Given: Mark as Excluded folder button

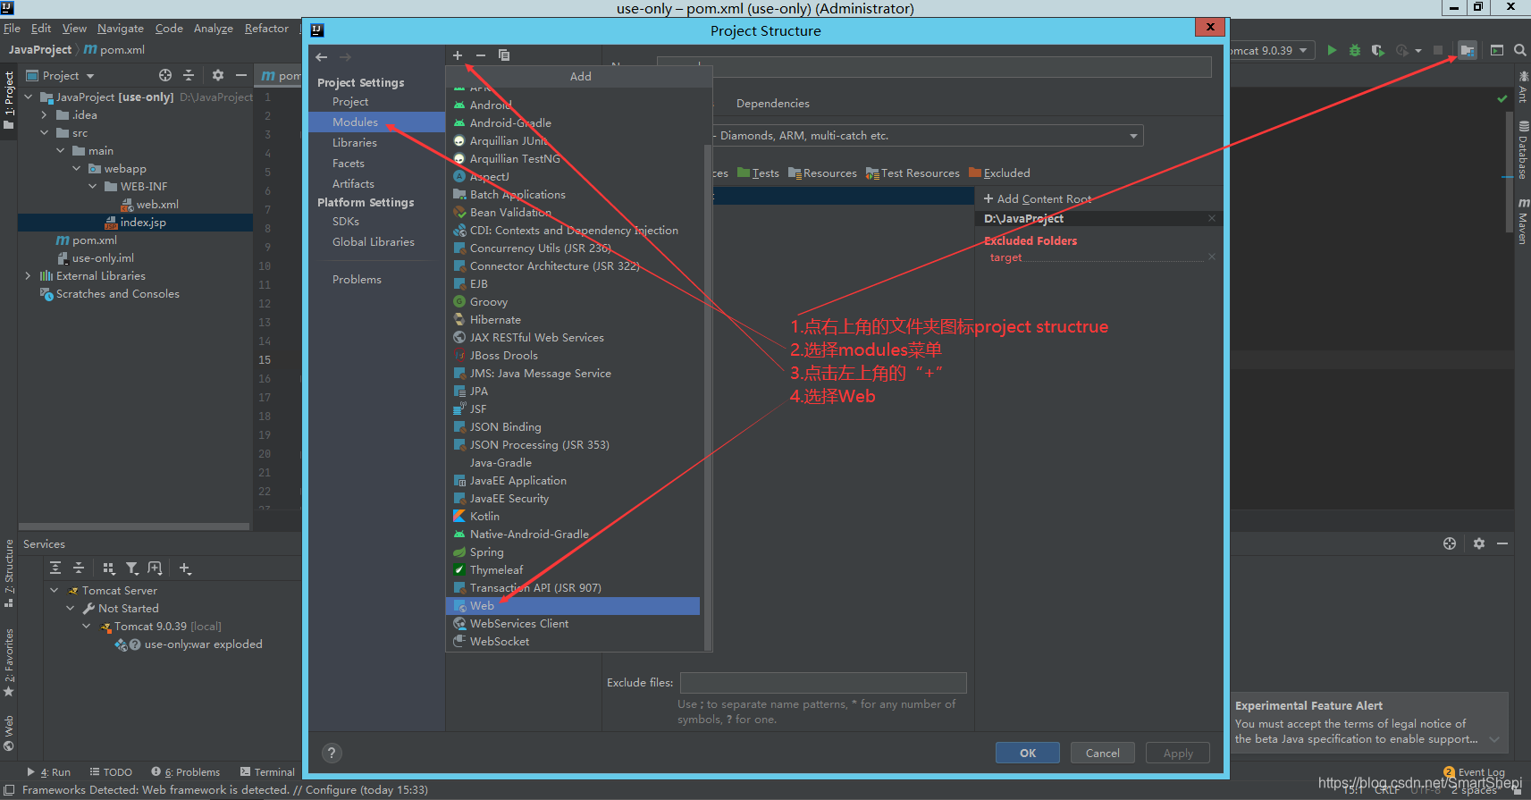Looking at the screenshot, I should pos(999,173).
